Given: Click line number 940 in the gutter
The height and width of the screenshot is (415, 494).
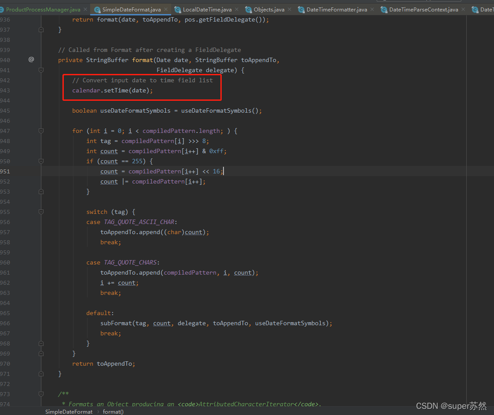Looking at the screenshot, I should coord(5,60).
